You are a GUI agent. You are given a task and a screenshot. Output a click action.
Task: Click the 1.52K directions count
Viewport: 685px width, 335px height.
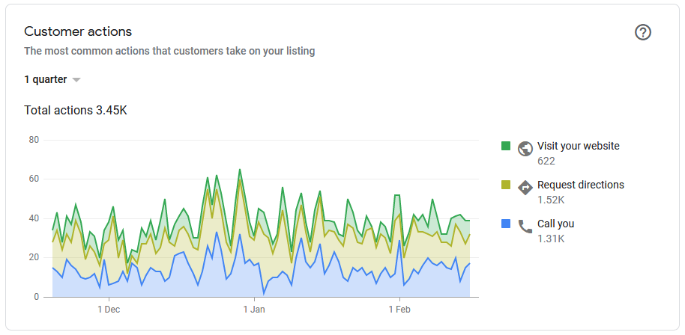pyautogui.click(x=551, y=200)
